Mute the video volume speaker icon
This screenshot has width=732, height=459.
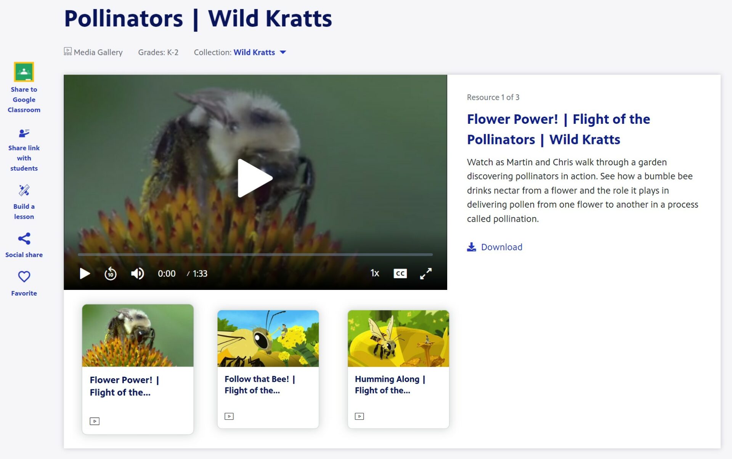pyautogui.click(x=137, y=273)
